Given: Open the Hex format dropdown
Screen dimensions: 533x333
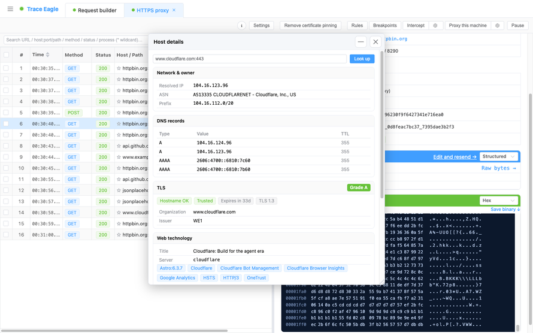Looking at the screenshot, I should point(499,201).
